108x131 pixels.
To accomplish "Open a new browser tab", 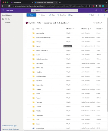I will pos(60,2).
